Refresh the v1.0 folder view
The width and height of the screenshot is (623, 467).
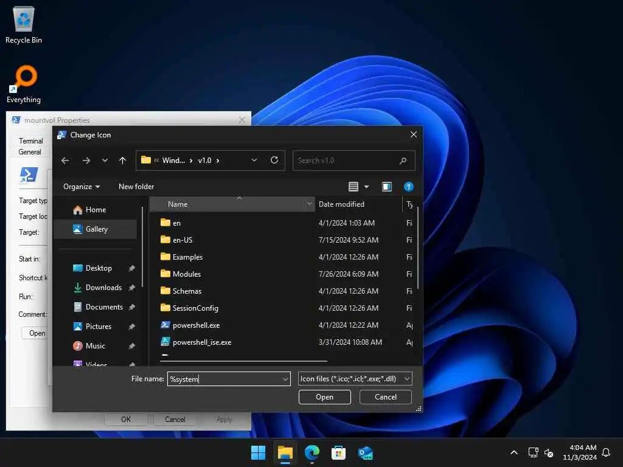tap(274, 160)
